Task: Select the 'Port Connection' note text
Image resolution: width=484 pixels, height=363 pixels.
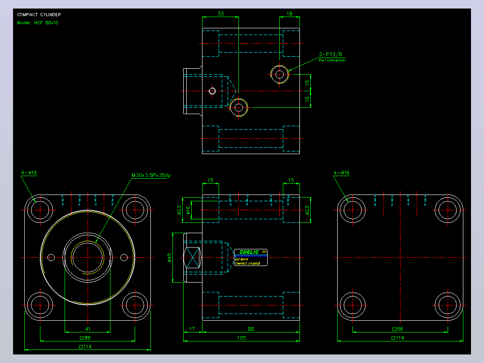Action: coord(332,60)
